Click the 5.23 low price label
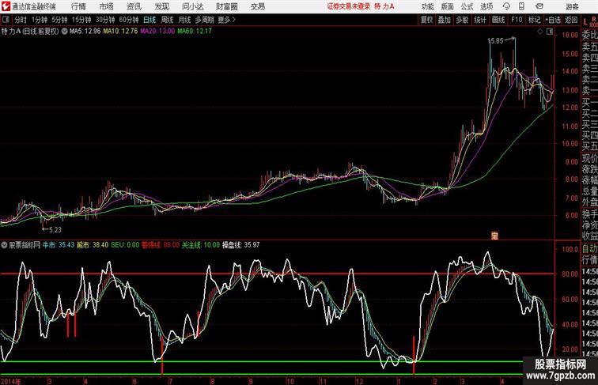Viewport: 598px width, 385px height. click(x=55, y=230)
